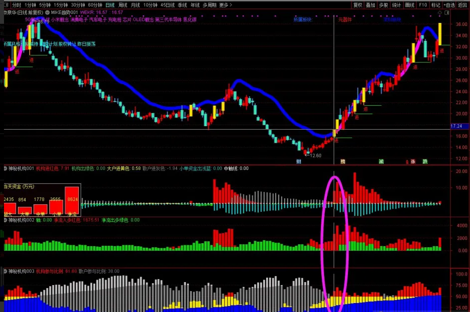This screenshot has width=470, height=312.
Task: Expand the 神秘机构001 indicator dropdown arrow
Action: 5,168
